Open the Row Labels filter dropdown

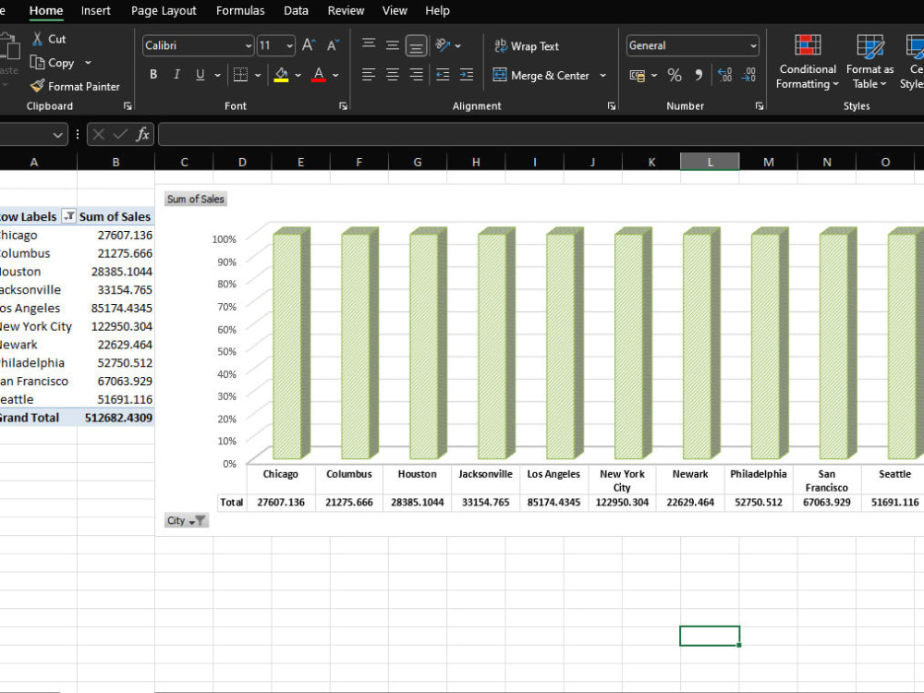tap(69, 216)
